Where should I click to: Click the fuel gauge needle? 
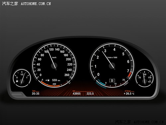(23, 78)
